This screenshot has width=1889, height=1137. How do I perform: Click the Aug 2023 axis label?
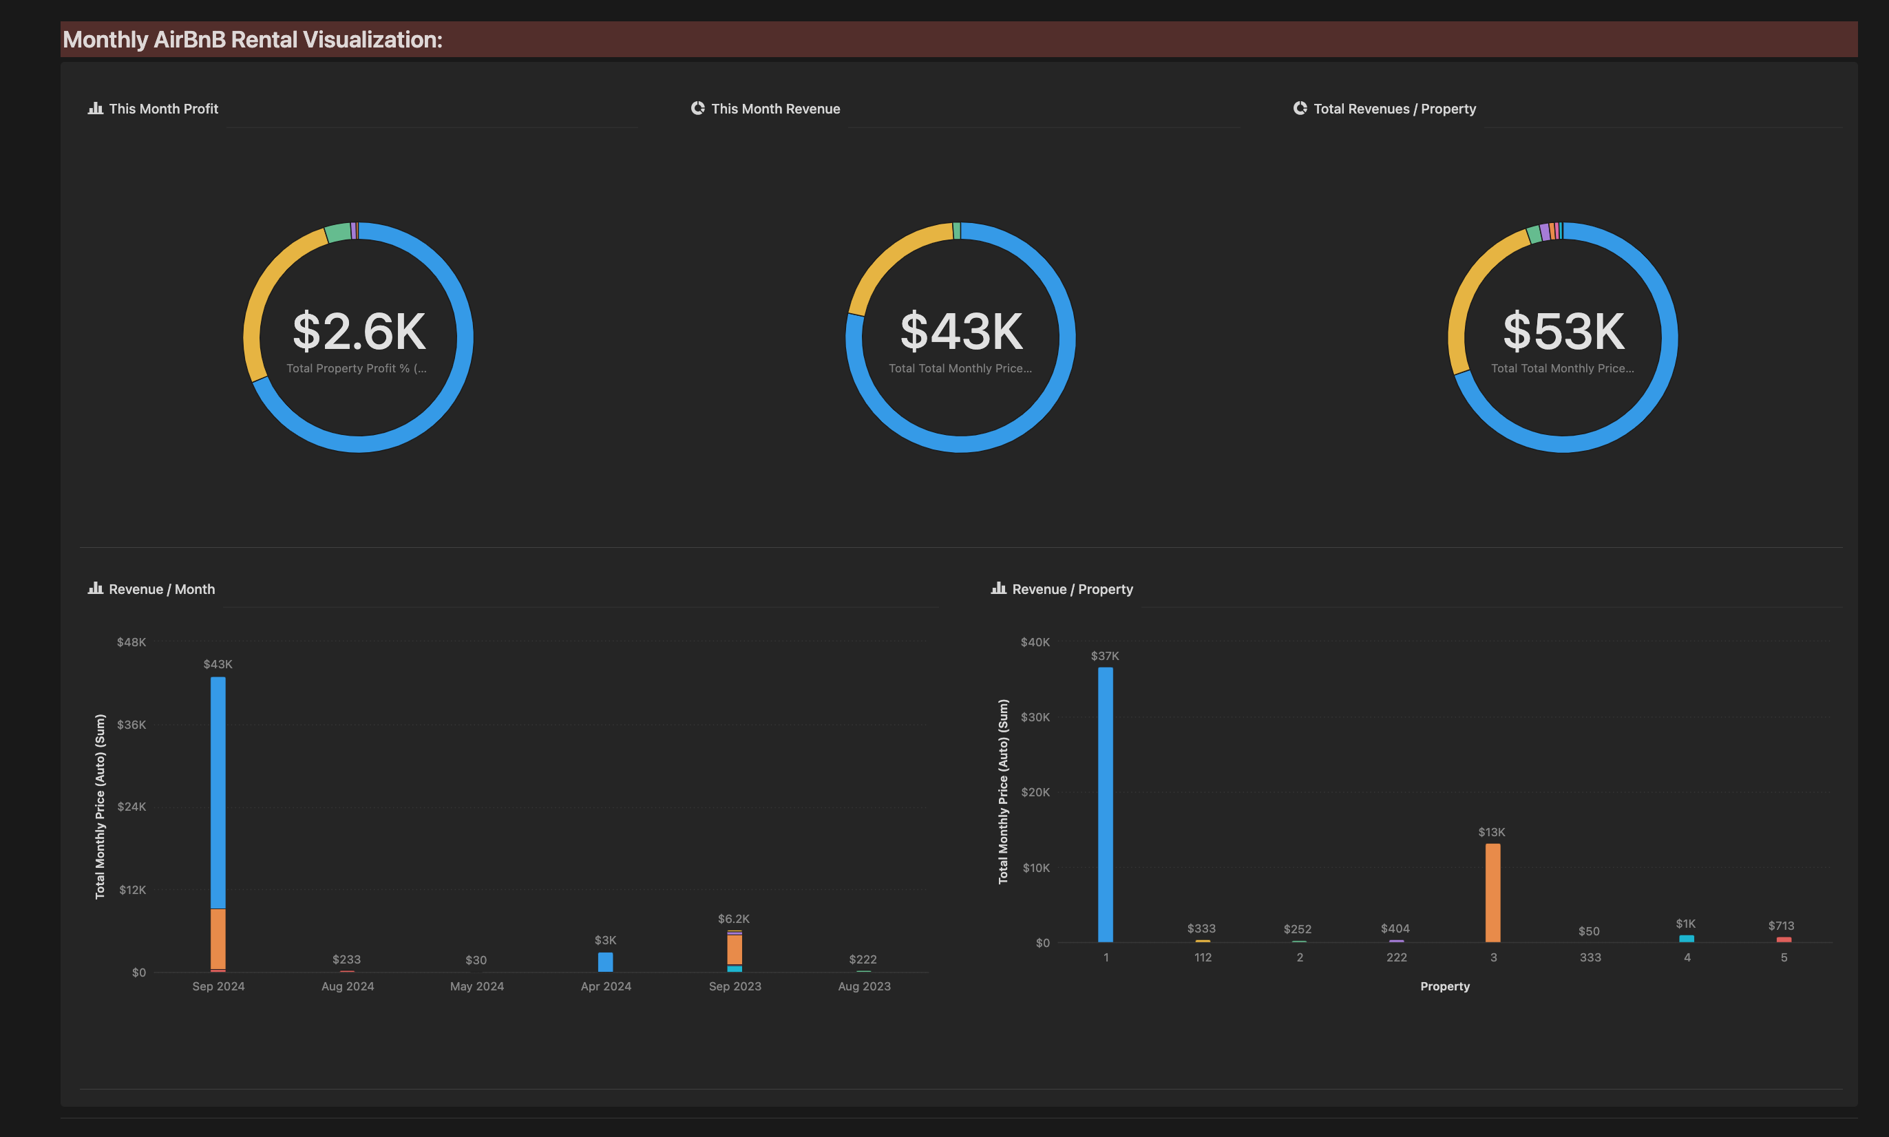(x=865, y=986)
